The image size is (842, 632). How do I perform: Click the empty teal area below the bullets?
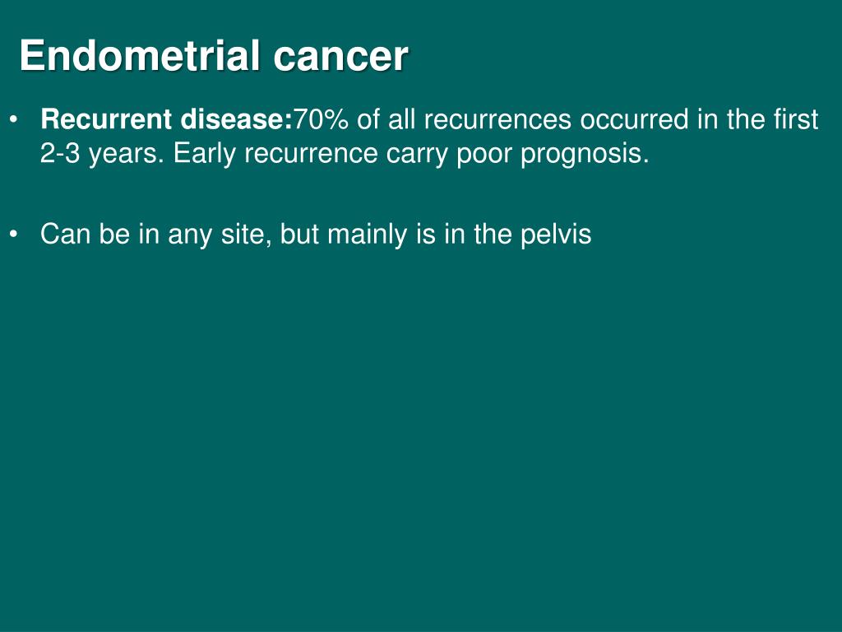(421, 430)
